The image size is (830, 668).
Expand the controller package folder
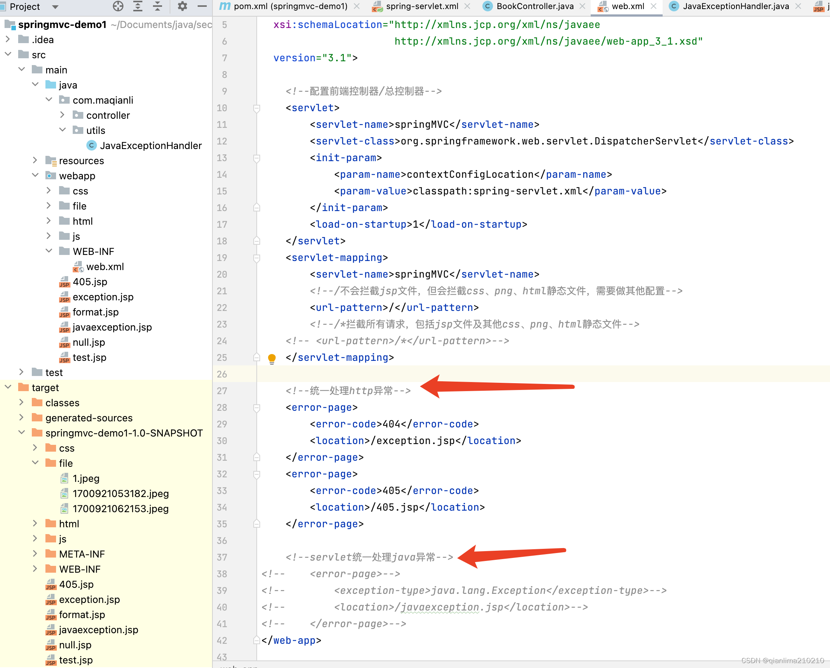click(62, 115)
